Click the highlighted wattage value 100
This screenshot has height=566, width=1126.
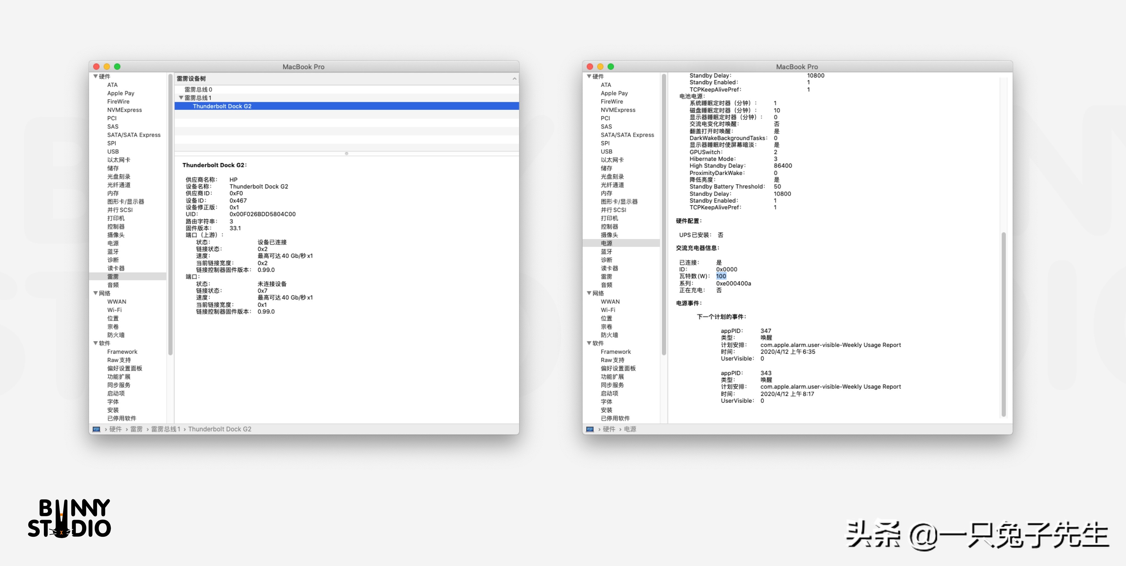[721, 276]
